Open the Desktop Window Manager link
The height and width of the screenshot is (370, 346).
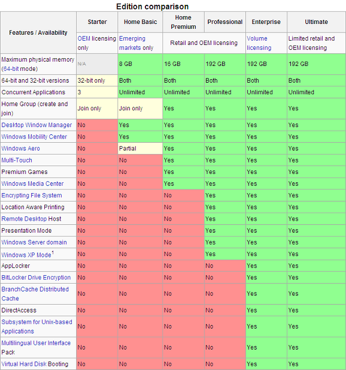[x=37, y=125]
